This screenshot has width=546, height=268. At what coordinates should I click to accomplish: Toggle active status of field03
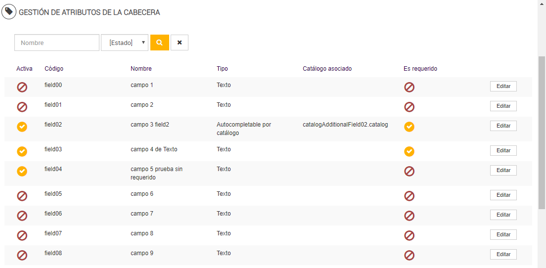click(x=22, y=151)
